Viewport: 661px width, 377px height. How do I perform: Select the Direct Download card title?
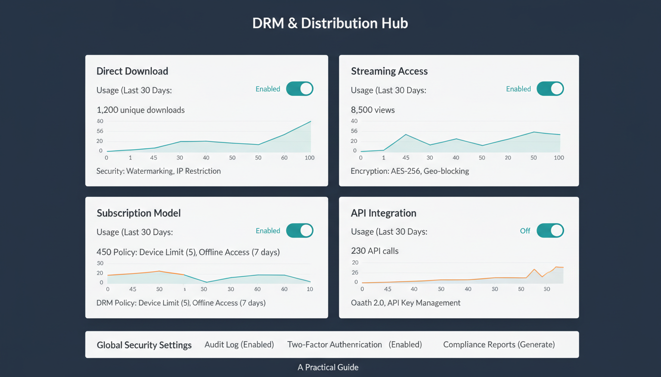pos(132,71)
